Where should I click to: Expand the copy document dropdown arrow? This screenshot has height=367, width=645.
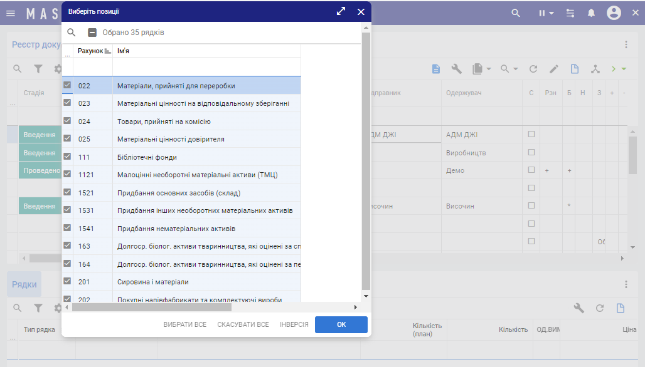point(489,69)
